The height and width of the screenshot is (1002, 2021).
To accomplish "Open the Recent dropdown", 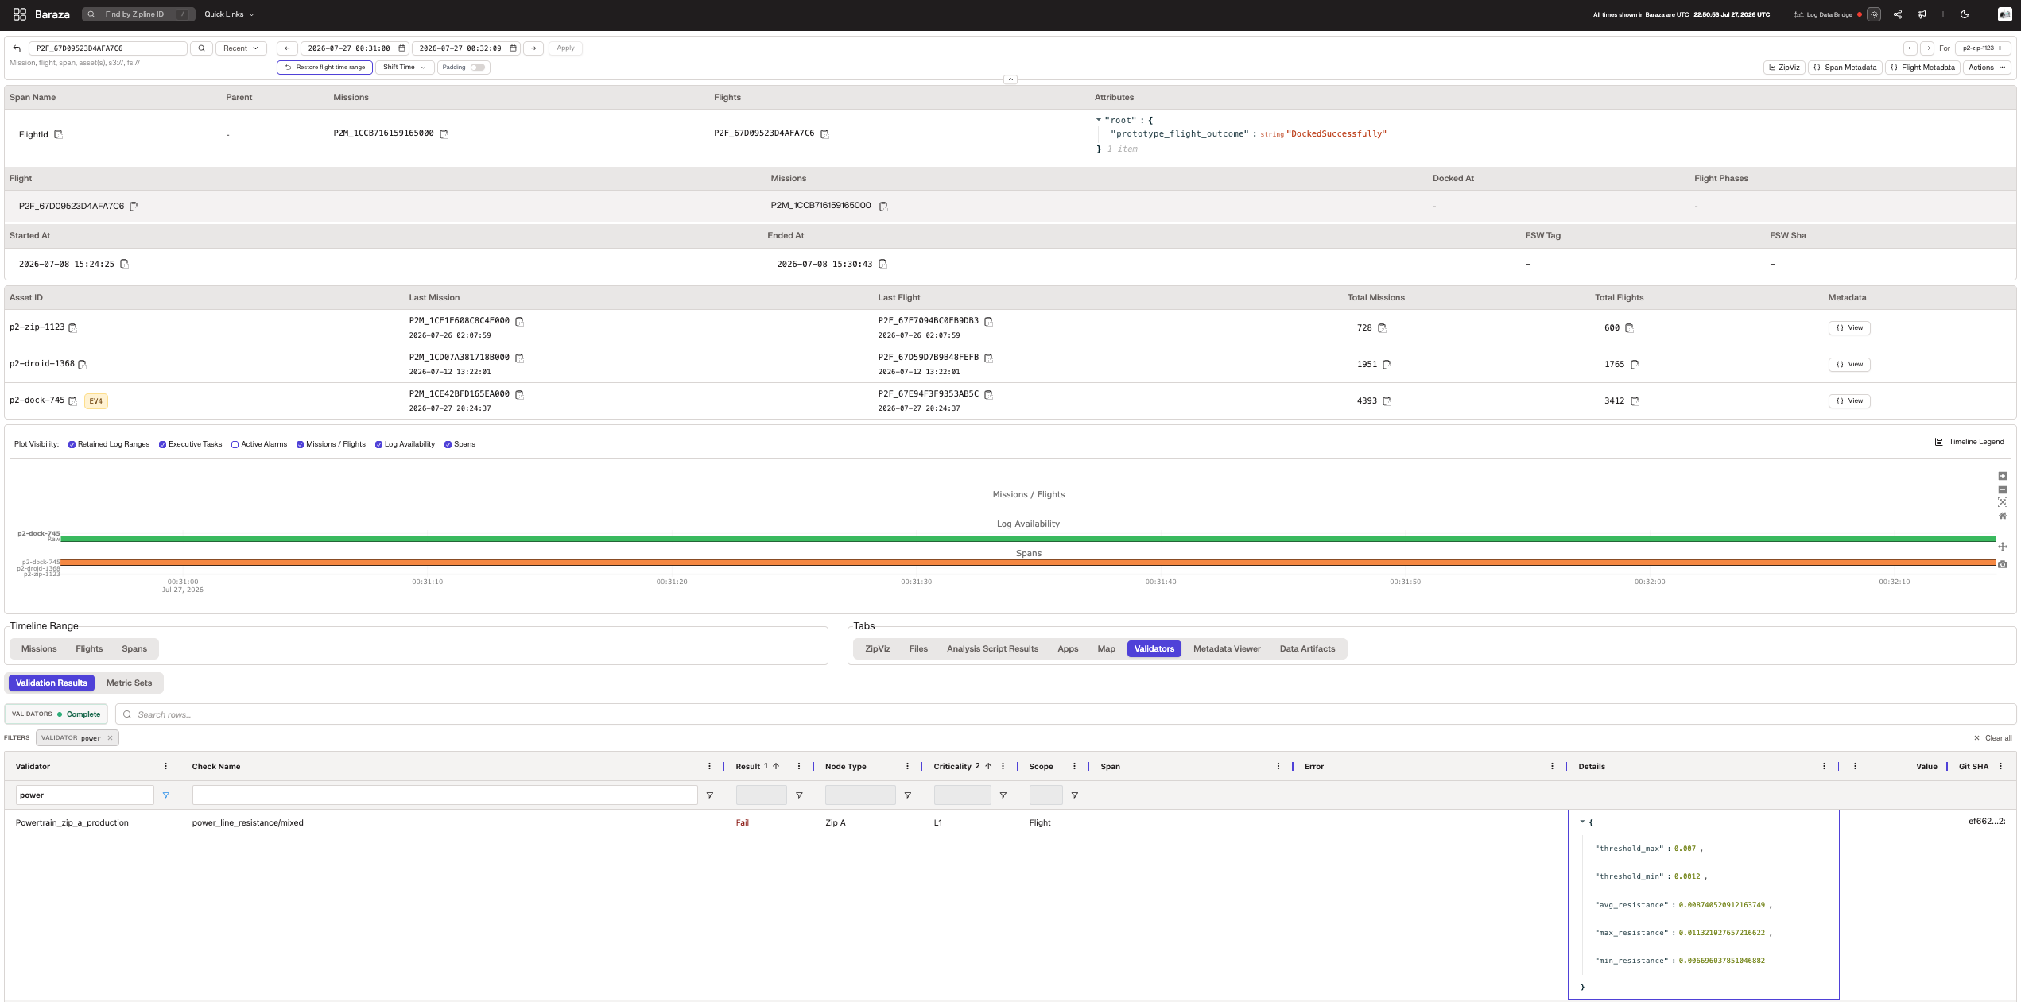I will pos(241,48).
